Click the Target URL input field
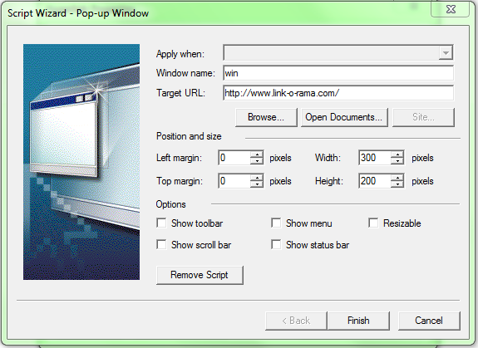Image resolution: width=478 pixels, height=348 pixels. tap(338, 93)
